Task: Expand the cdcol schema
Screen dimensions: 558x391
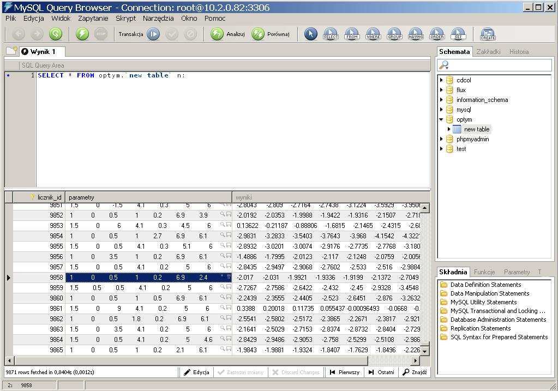Action: (x=441, y=80)
